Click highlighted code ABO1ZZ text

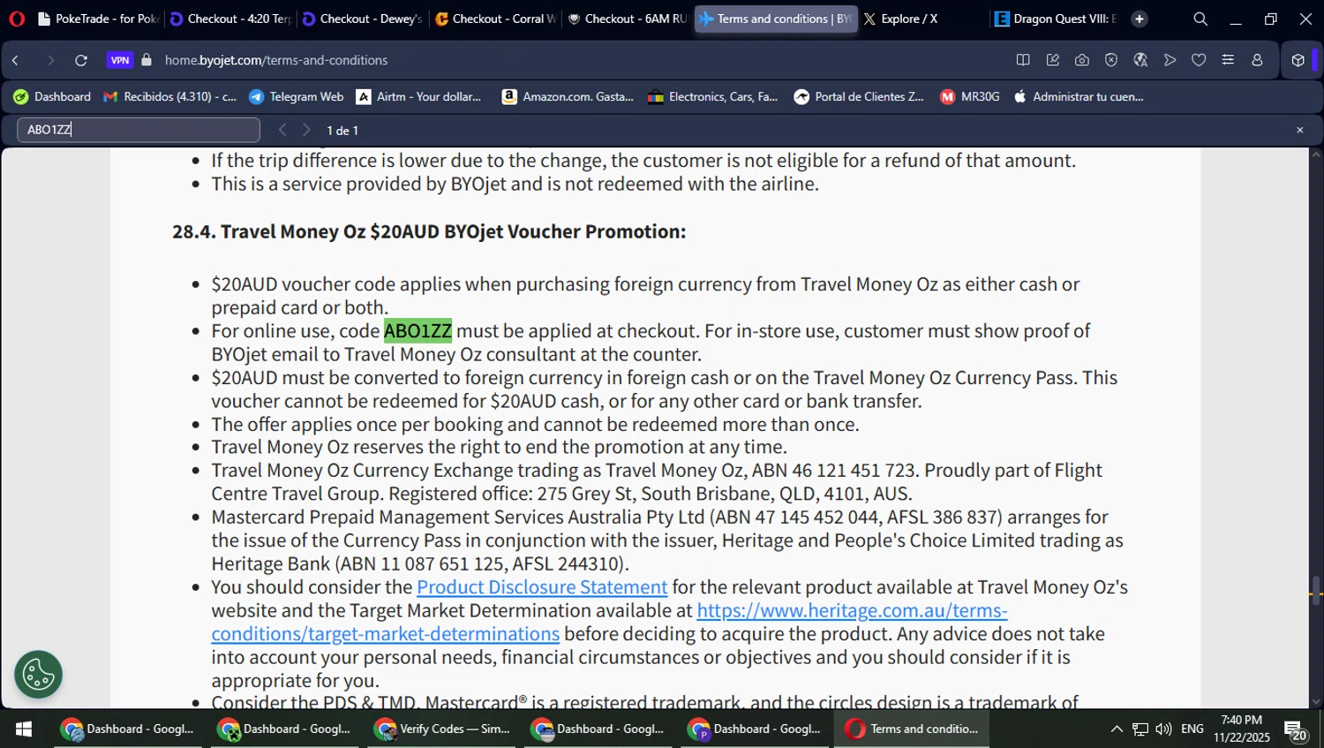(418, 331)
